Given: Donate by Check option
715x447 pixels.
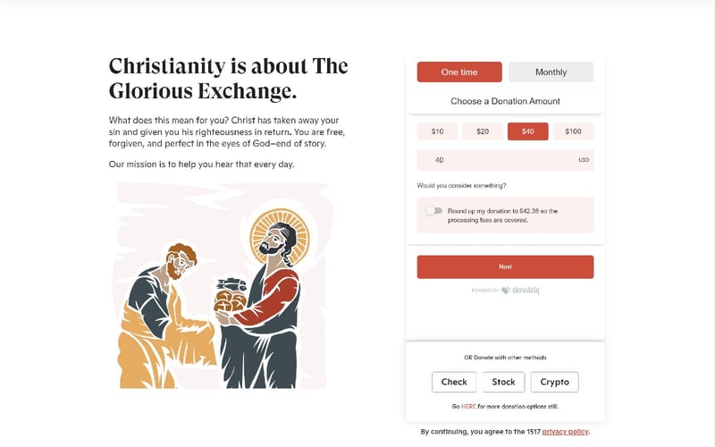Looking at the screenshot, I should coord(454,382).
